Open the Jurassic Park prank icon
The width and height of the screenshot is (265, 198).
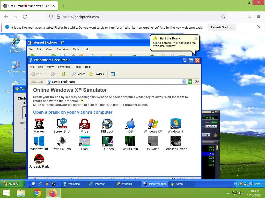[39, 161]
